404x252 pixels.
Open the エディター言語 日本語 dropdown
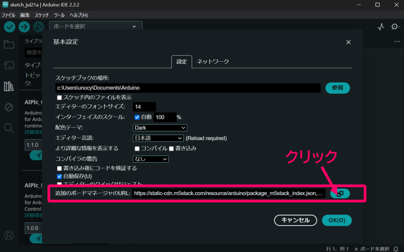click(x=158, y=138)
